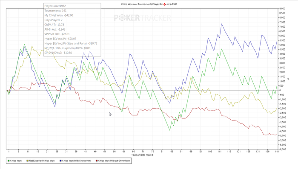Click the red Chips Won Without Showdown swatch

pyautogui.click(x=97, y=161)
